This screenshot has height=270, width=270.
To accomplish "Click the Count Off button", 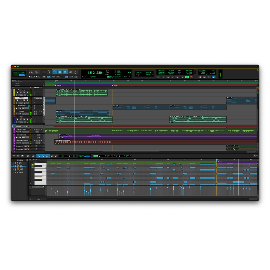I will click(202, 71).
